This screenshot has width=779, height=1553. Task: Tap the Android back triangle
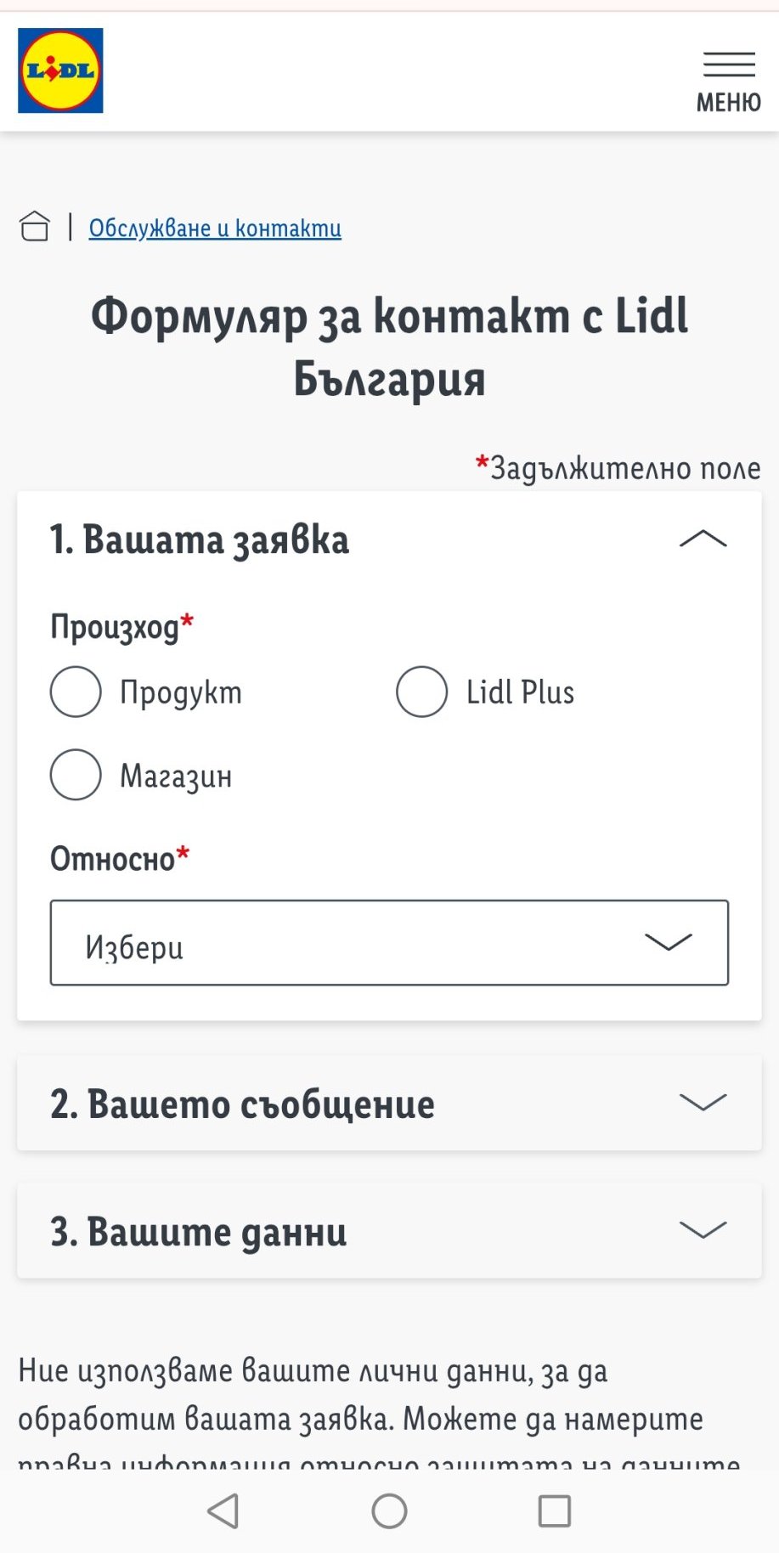point(223,1511)
